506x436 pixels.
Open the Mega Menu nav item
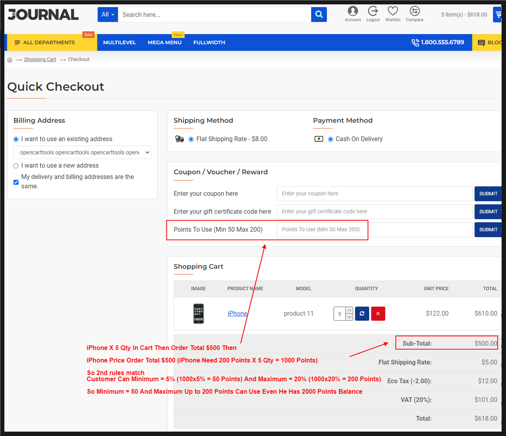[x=164, y=43]
